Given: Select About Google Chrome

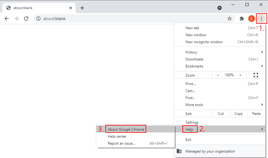Looking at the screenshot, I should 126,129.
